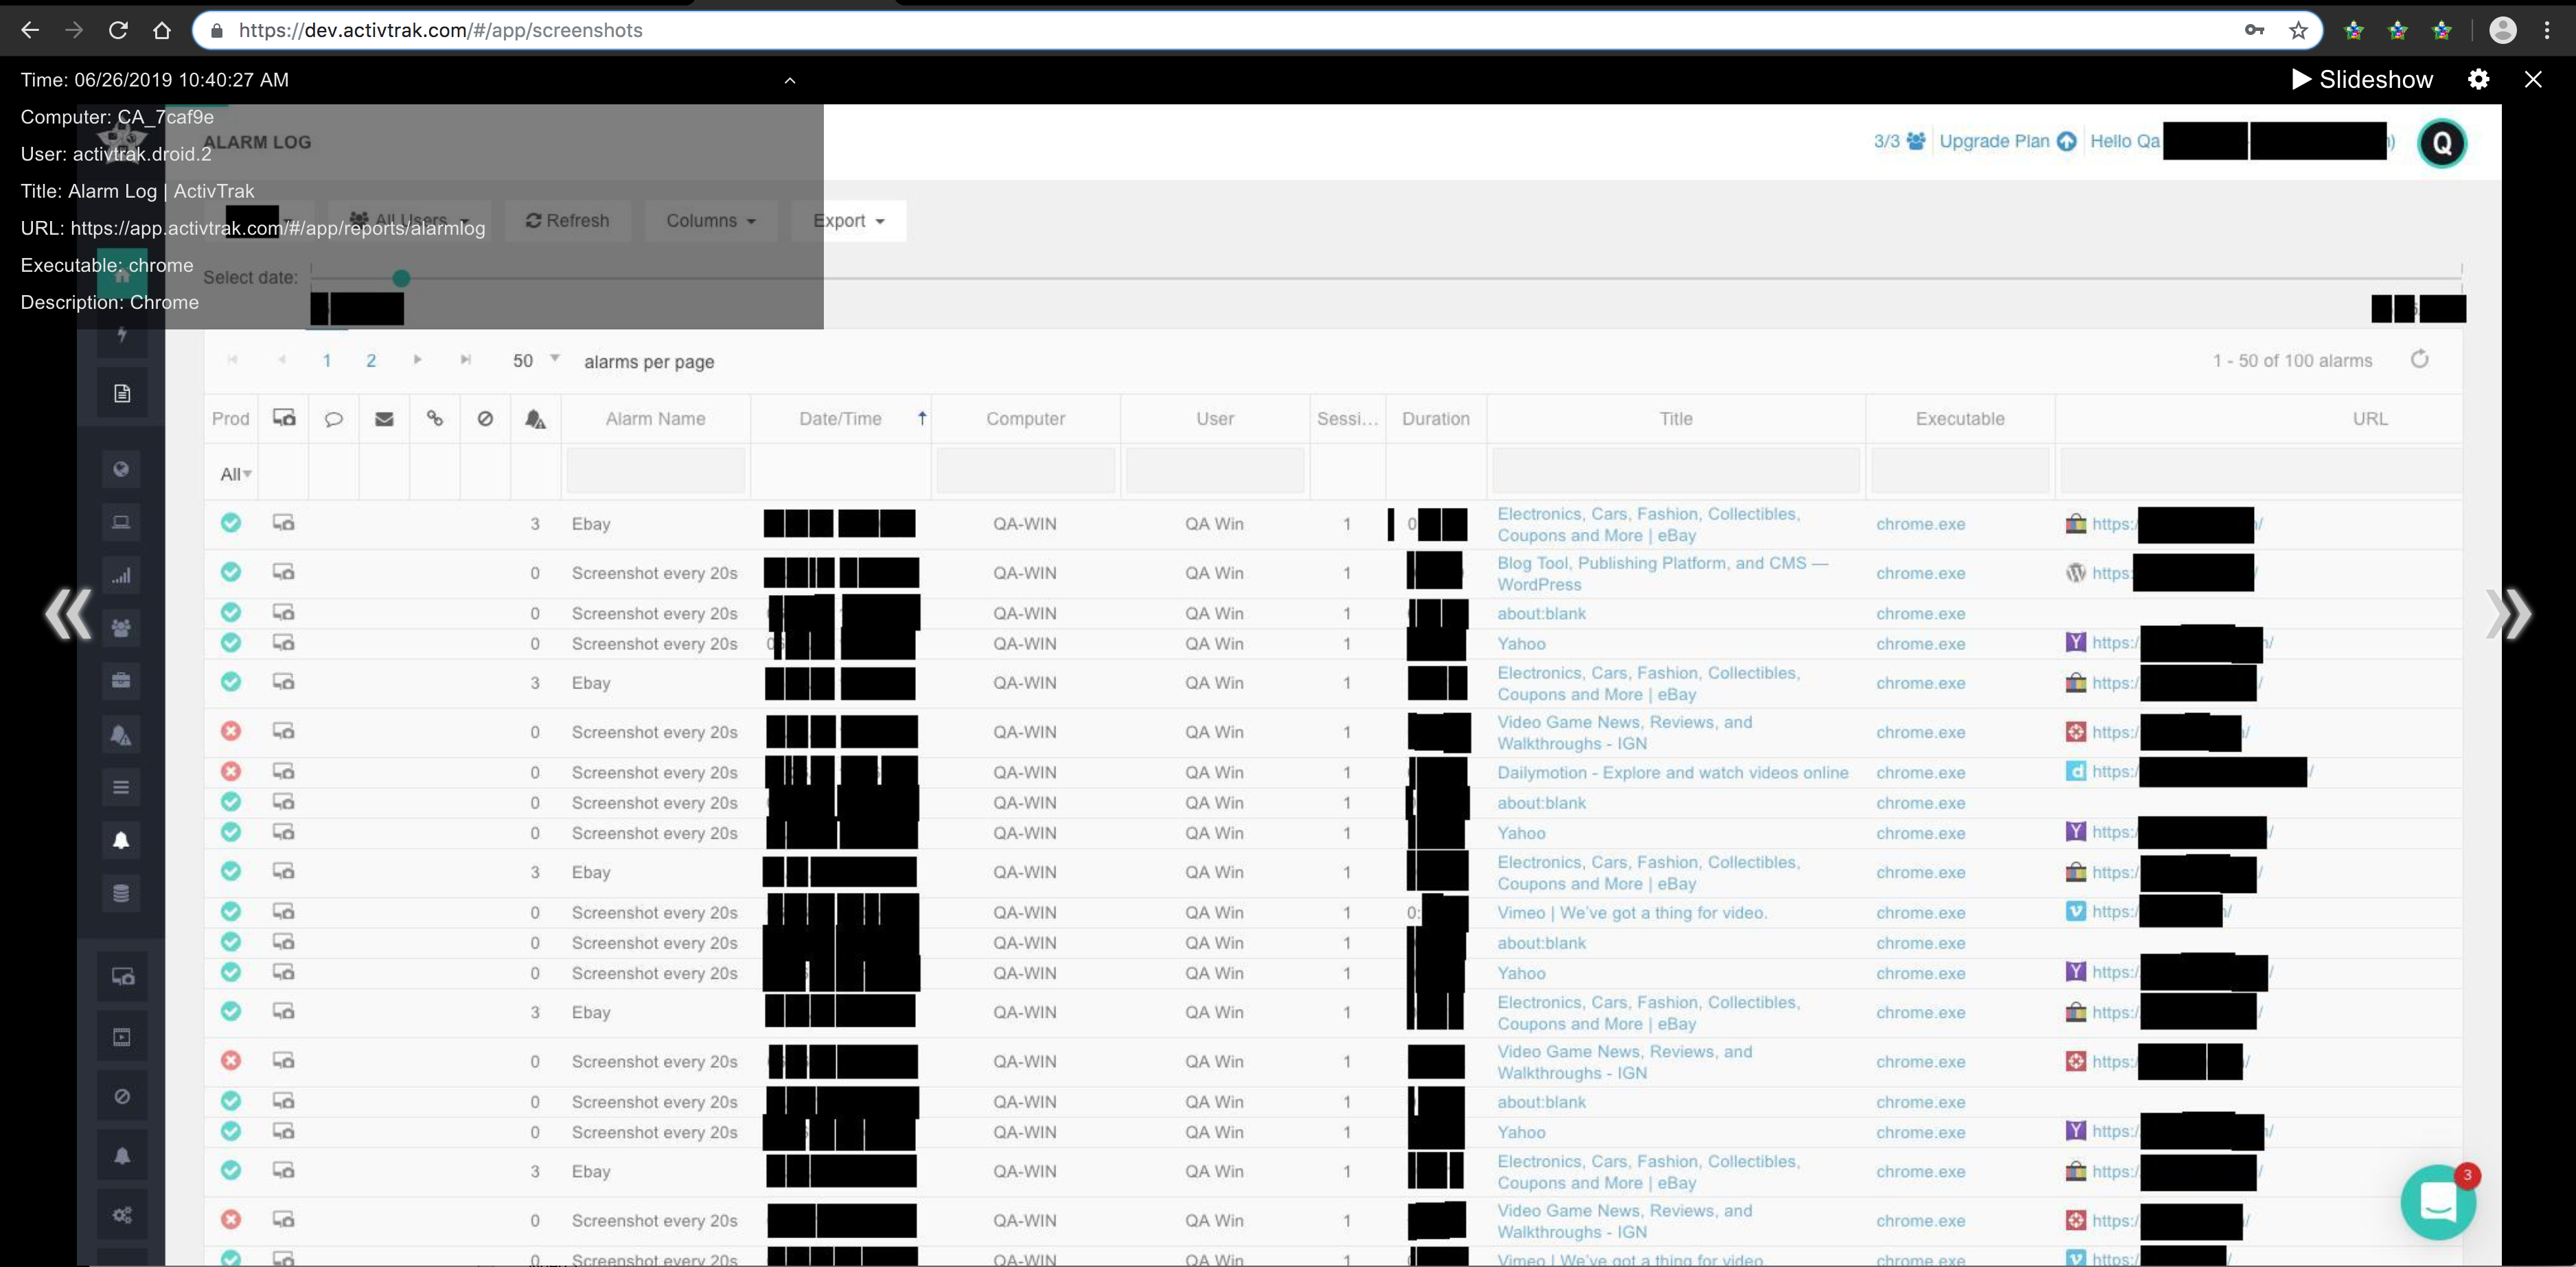Close the screenshot viewer with the X
Screen dimensions: 2576x1267
pyautogui.click(x=2532, y=79)
